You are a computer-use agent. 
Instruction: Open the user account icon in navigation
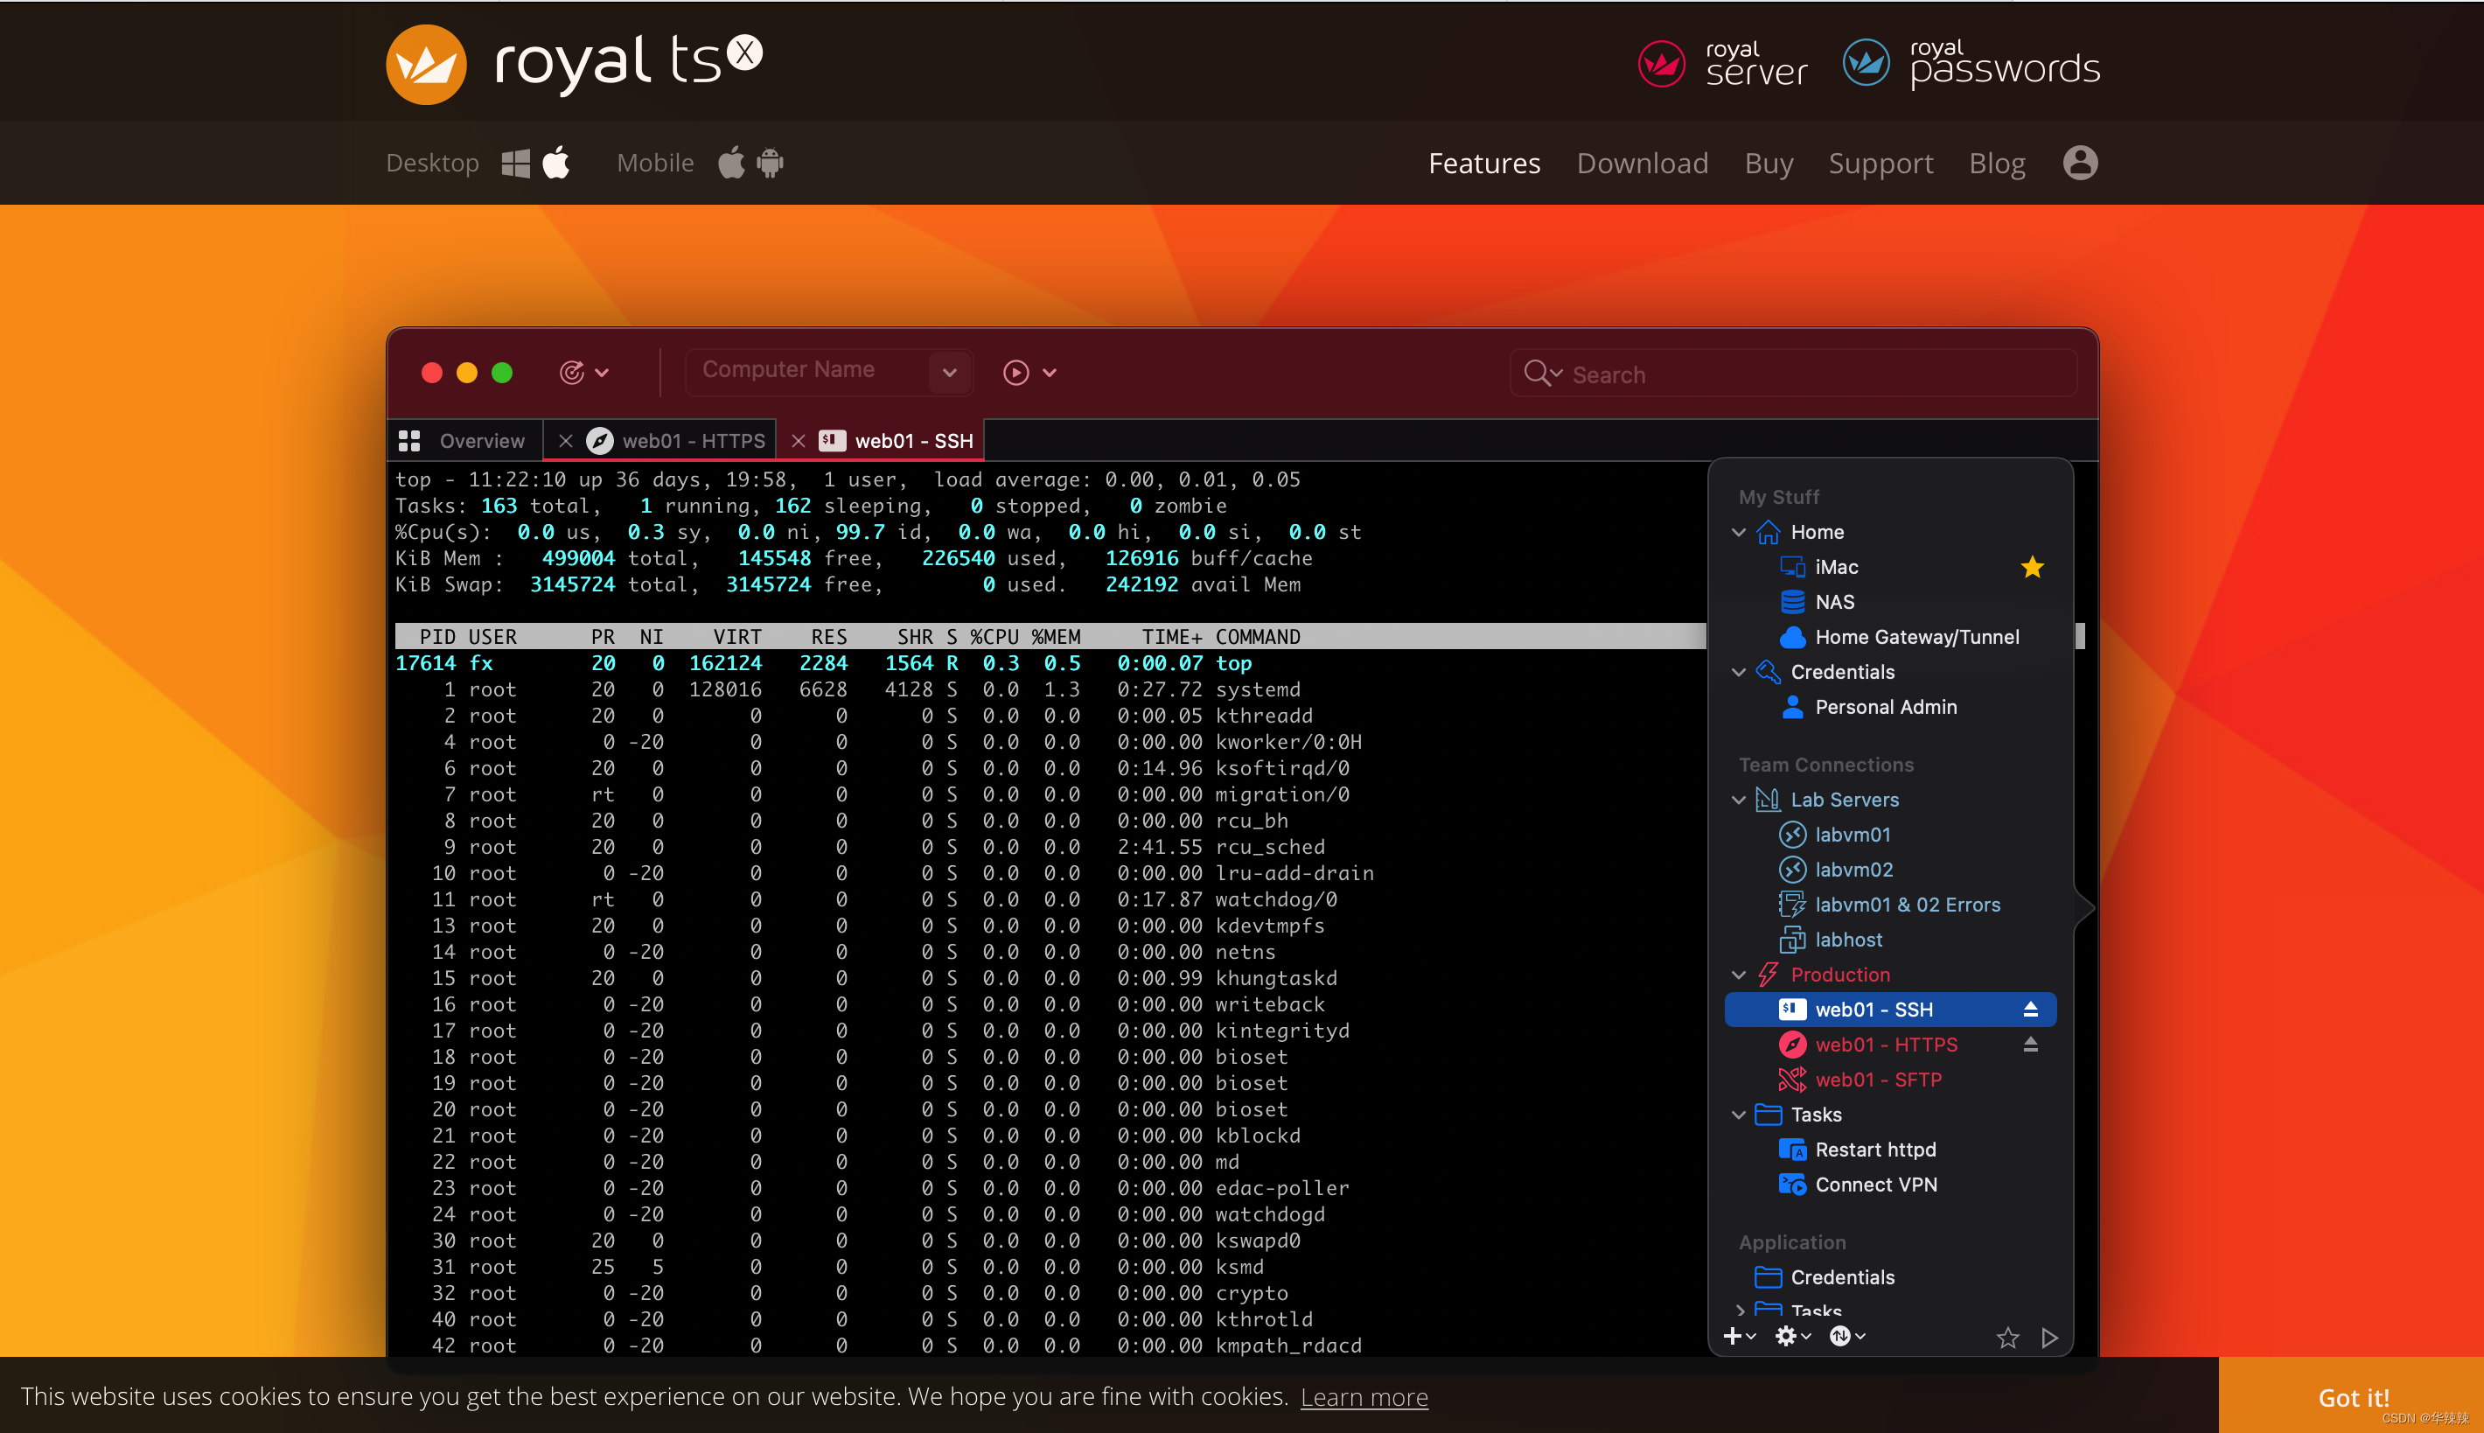[2081, 163]
